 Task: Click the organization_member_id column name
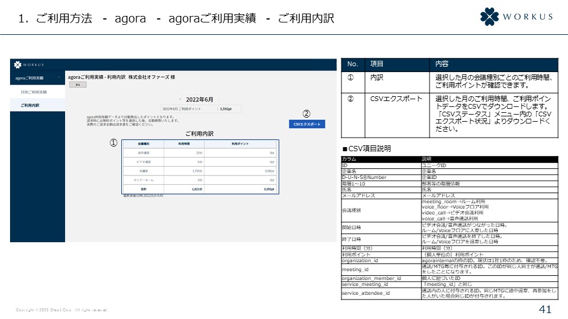click(x=372, y=278)
